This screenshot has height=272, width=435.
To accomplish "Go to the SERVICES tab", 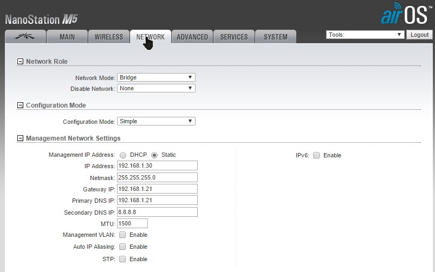I will pos(234,37).
